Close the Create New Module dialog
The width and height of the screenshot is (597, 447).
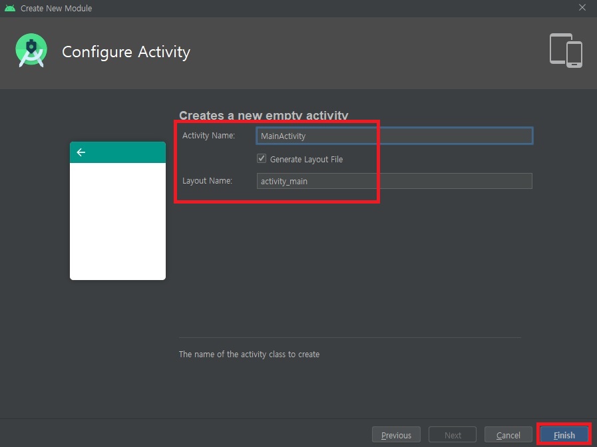coord(582,7)
